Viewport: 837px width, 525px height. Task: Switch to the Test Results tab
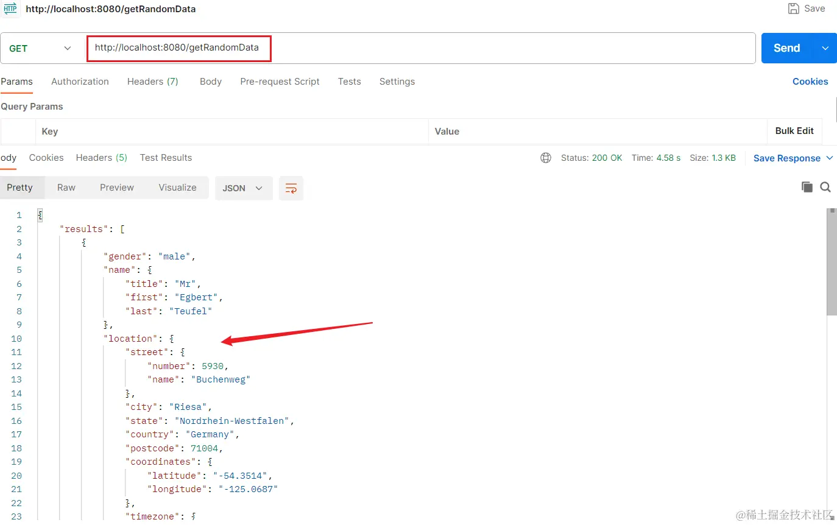point(166,158)
